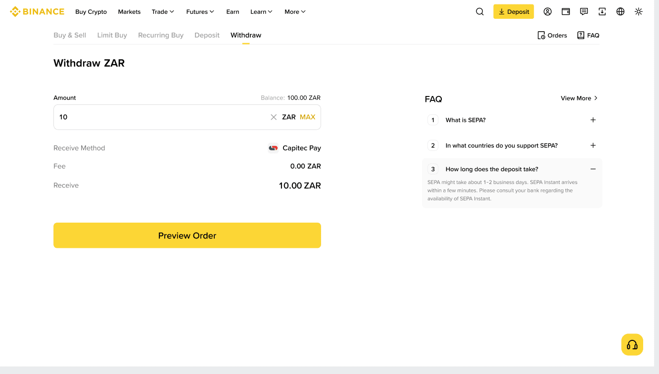Clear the amount with the X icon
This screenshot has height=374, width=659.
tap(274, 117)
